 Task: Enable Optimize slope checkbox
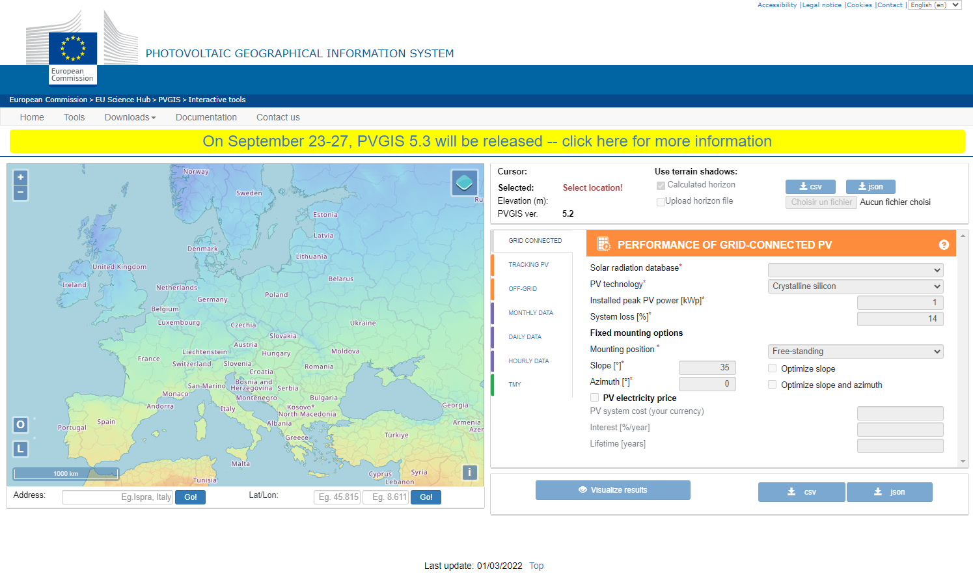click(773, 368)
